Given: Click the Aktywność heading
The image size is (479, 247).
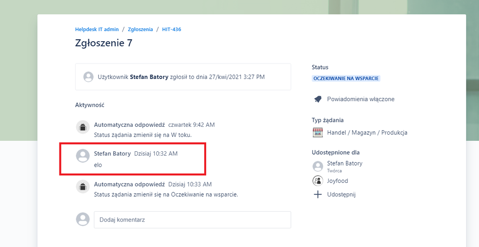Looking at the screenshot, I should [x=90, y=105].
